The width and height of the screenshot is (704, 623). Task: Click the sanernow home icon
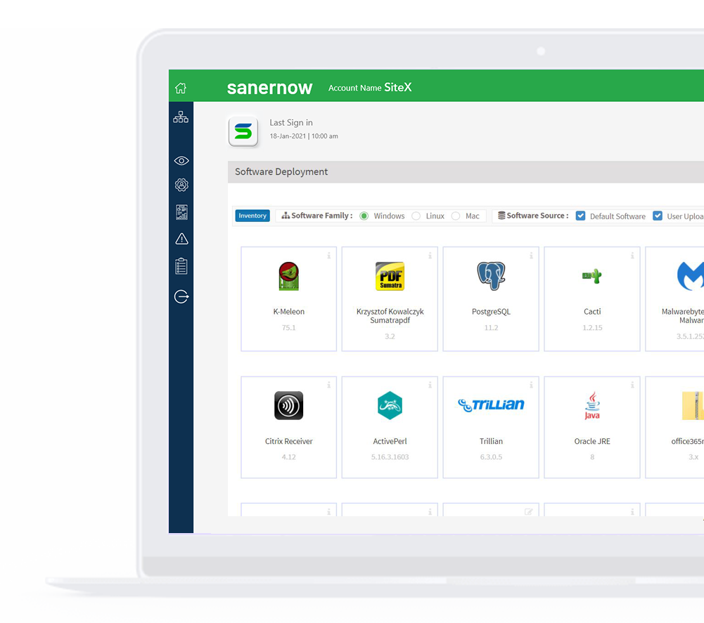[181, 87]
